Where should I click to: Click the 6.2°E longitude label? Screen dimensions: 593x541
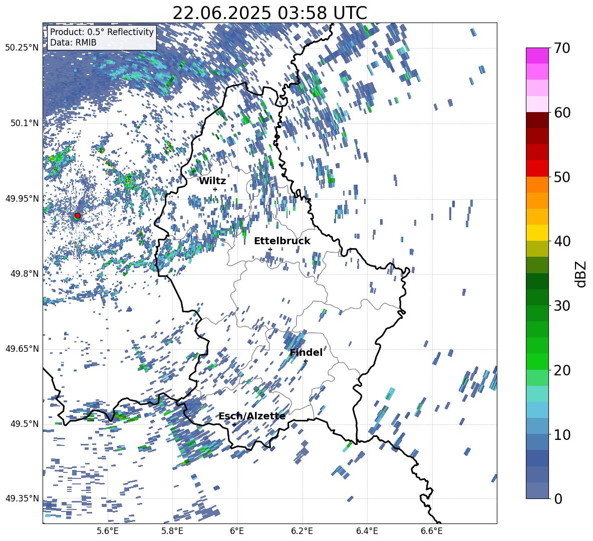[x=302, y=531]
